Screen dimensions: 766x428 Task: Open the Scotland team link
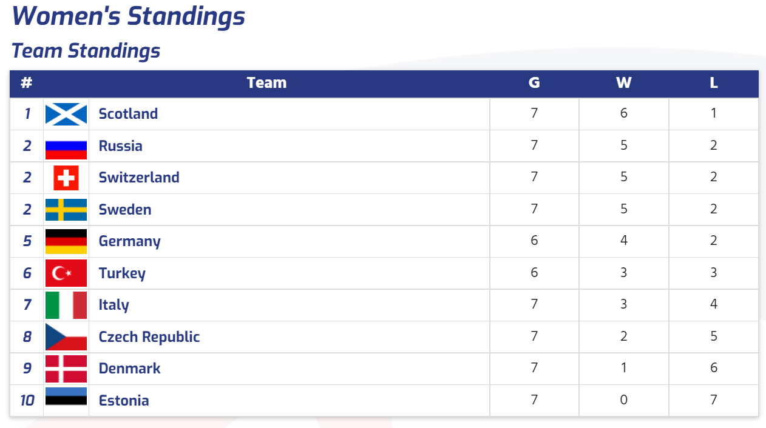128,114
